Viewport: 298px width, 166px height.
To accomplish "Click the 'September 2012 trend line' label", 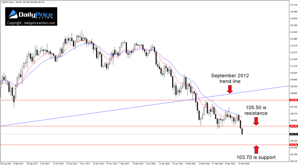I will point(230,78).
